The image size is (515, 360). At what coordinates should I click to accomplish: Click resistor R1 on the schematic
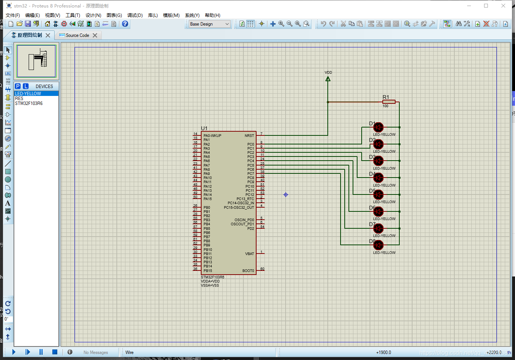point(389,102)
